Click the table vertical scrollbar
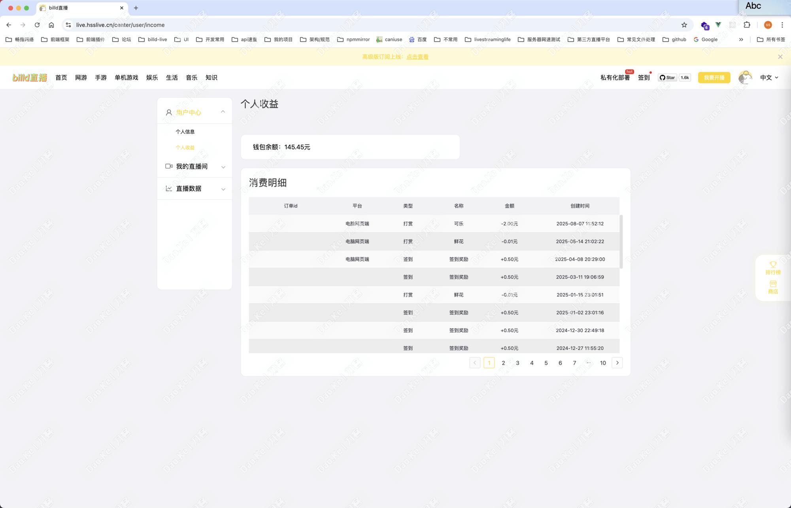This screenshot has height=508, width=791. pyautogui.click(x=621, y=242)
